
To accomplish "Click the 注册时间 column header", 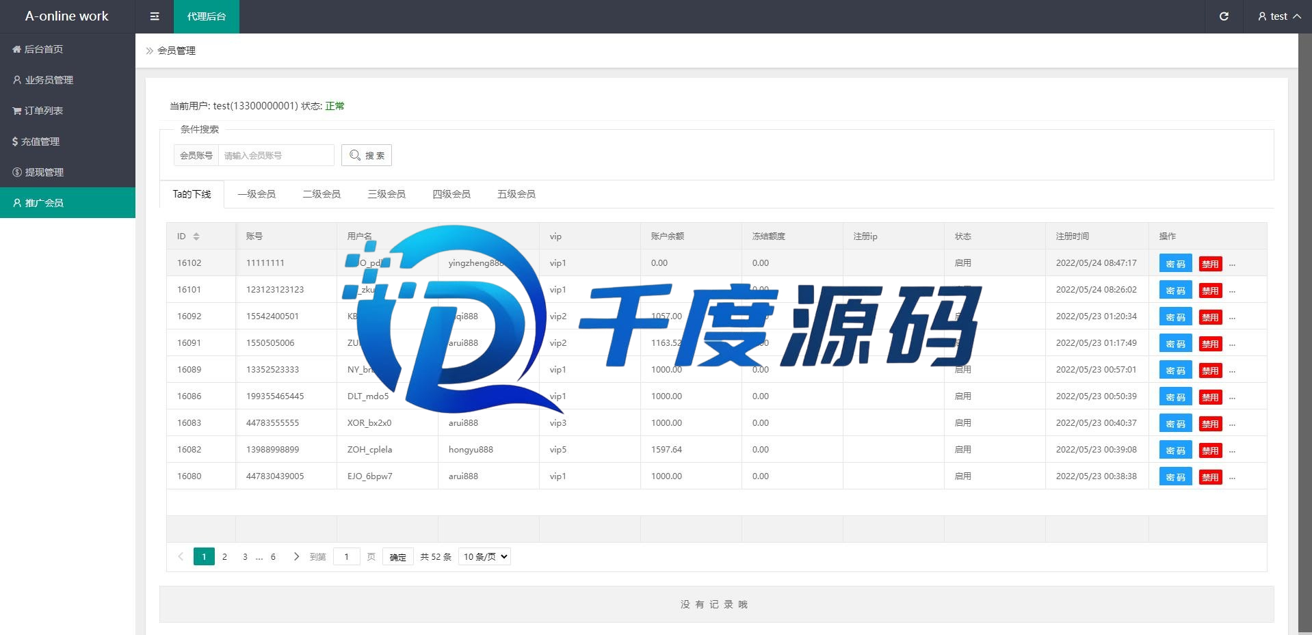I will point(1097,236).
